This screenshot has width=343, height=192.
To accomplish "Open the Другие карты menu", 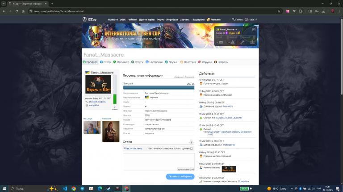I will 147,20.
